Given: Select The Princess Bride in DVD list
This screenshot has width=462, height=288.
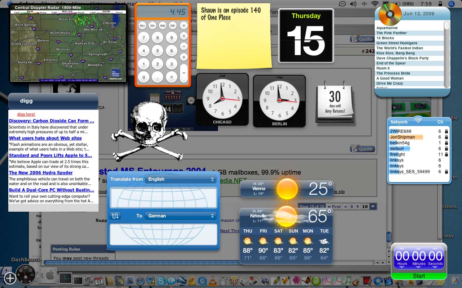Looking at the screenshot, I should coord(410,73).
